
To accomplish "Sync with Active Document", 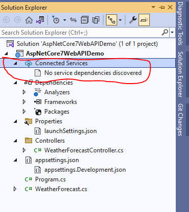I will point(73,20).
